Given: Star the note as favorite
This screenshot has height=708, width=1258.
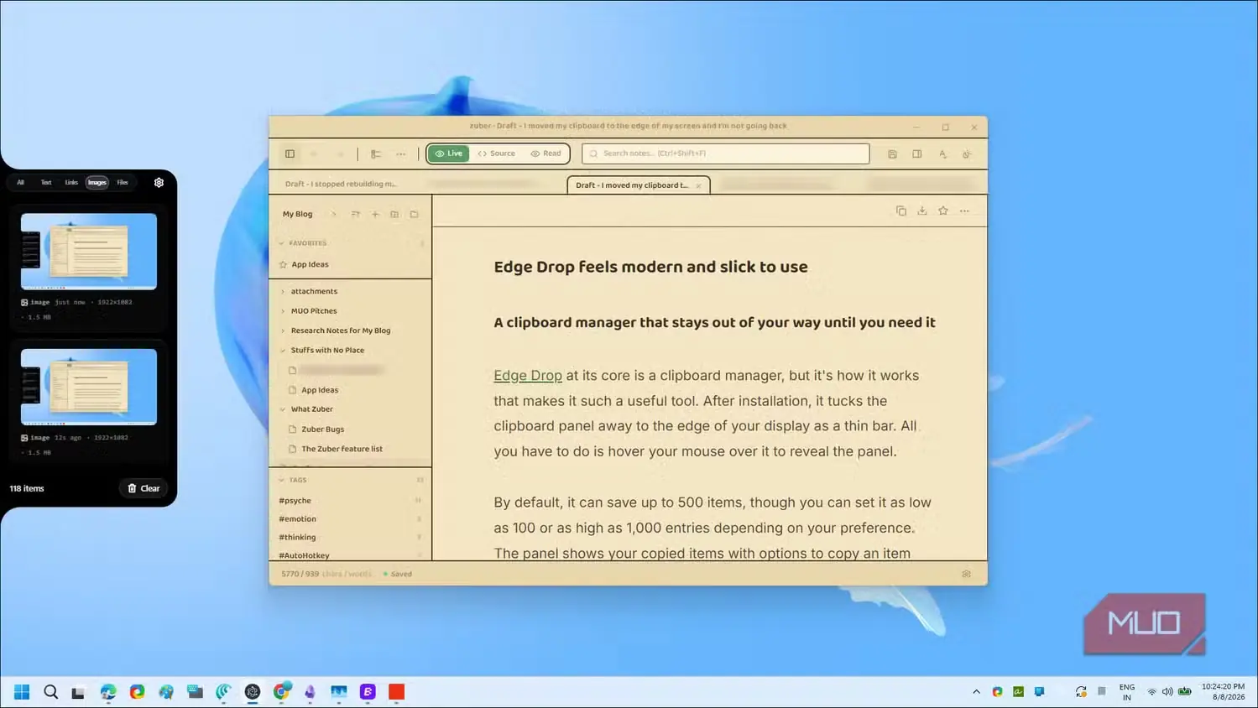Looking at the screenshot, I should (942, 211).
